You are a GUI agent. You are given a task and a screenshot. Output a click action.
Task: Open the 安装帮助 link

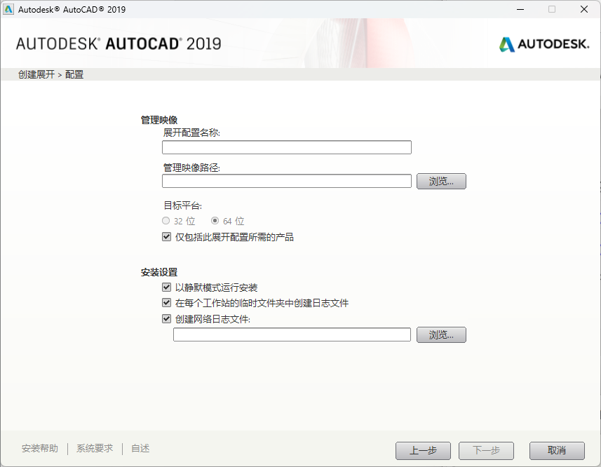40,448
